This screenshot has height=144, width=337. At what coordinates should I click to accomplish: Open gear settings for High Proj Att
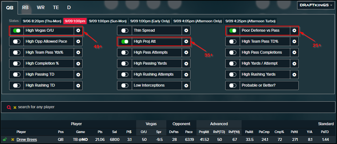point(186,41)
